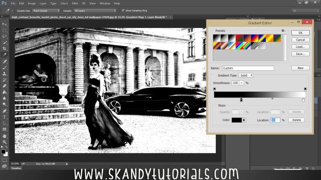Select the right opacity stop above gradient
This screenshot has height=180, width=321.
pyautogui.click(x=305, y=89)
